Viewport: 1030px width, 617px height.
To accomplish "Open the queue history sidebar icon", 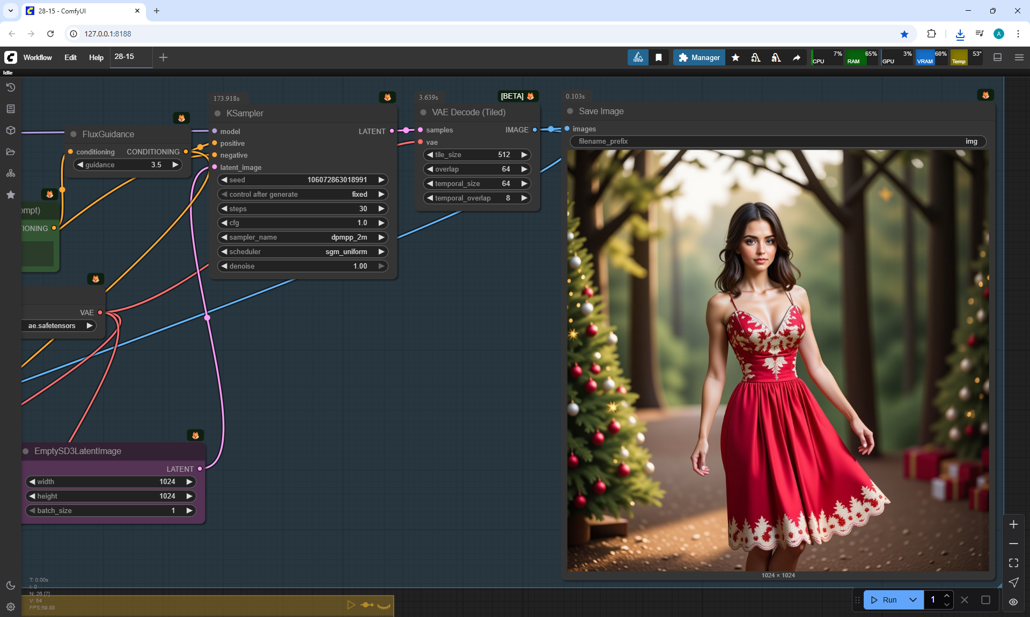I will (10, 87).
